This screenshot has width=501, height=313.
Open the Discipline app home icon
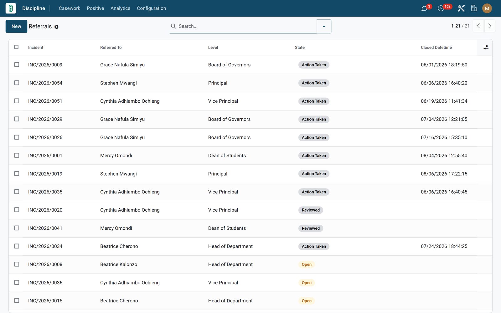pyautogui.click(x=11, y=8)
